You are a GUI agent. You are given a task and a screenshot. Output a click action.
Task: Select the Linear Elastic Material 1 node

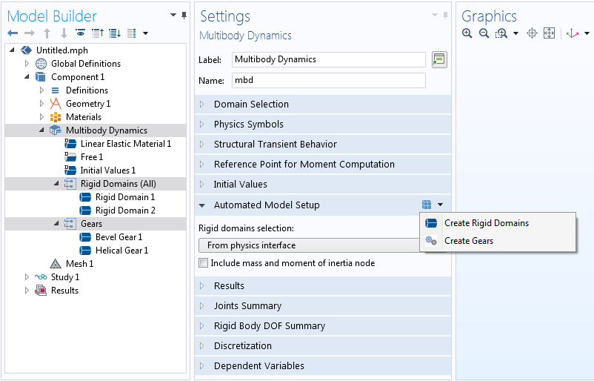point(126,144)
